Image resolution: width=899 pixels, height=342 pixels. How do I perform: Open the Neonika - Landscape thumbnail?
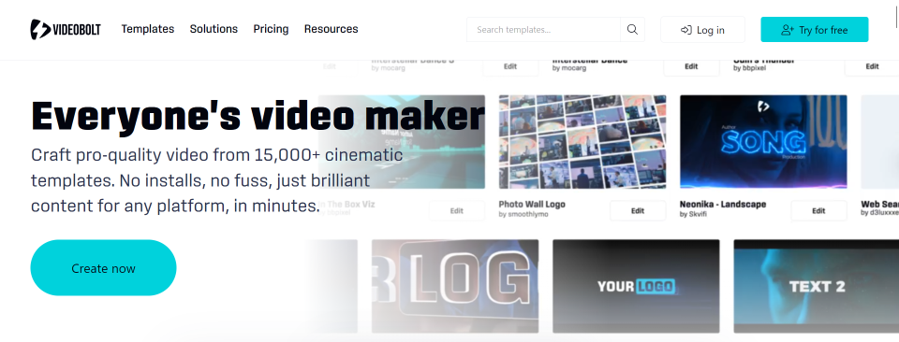(x=763, y=142)
